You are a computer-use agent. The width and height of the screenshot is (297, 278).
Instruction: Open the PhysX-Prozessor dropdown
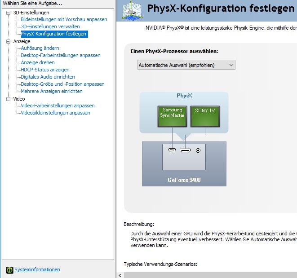coord(186,65)
